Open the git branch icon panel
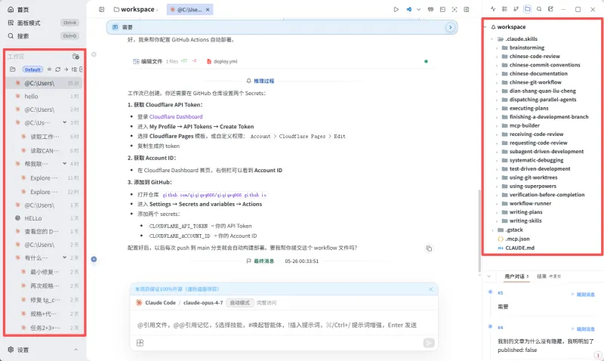Image resolution: width=604 pixels, height=361 pixels. pos(516,9)
